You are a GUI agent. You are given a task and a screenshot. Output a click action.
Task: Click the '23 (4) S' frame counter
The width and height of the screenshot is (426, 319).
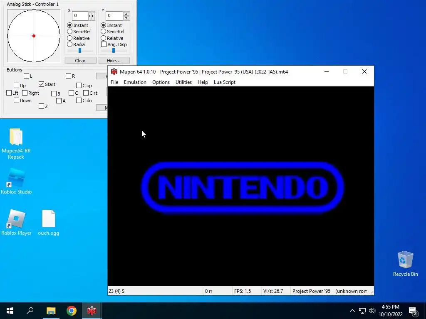[x=116, y=291]
